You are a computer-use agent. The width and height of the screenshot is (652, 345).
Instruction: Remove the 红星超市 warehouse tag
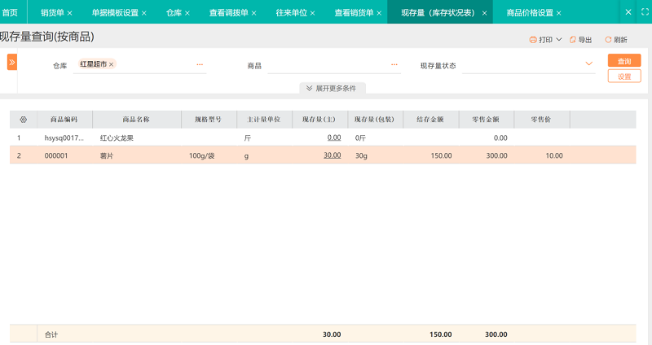[x=112, y=64]
